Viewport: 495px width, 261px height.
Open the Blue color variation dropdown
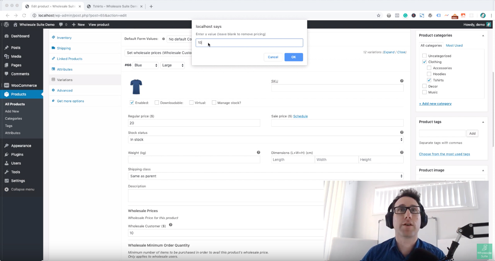click(x=145, y=65)
